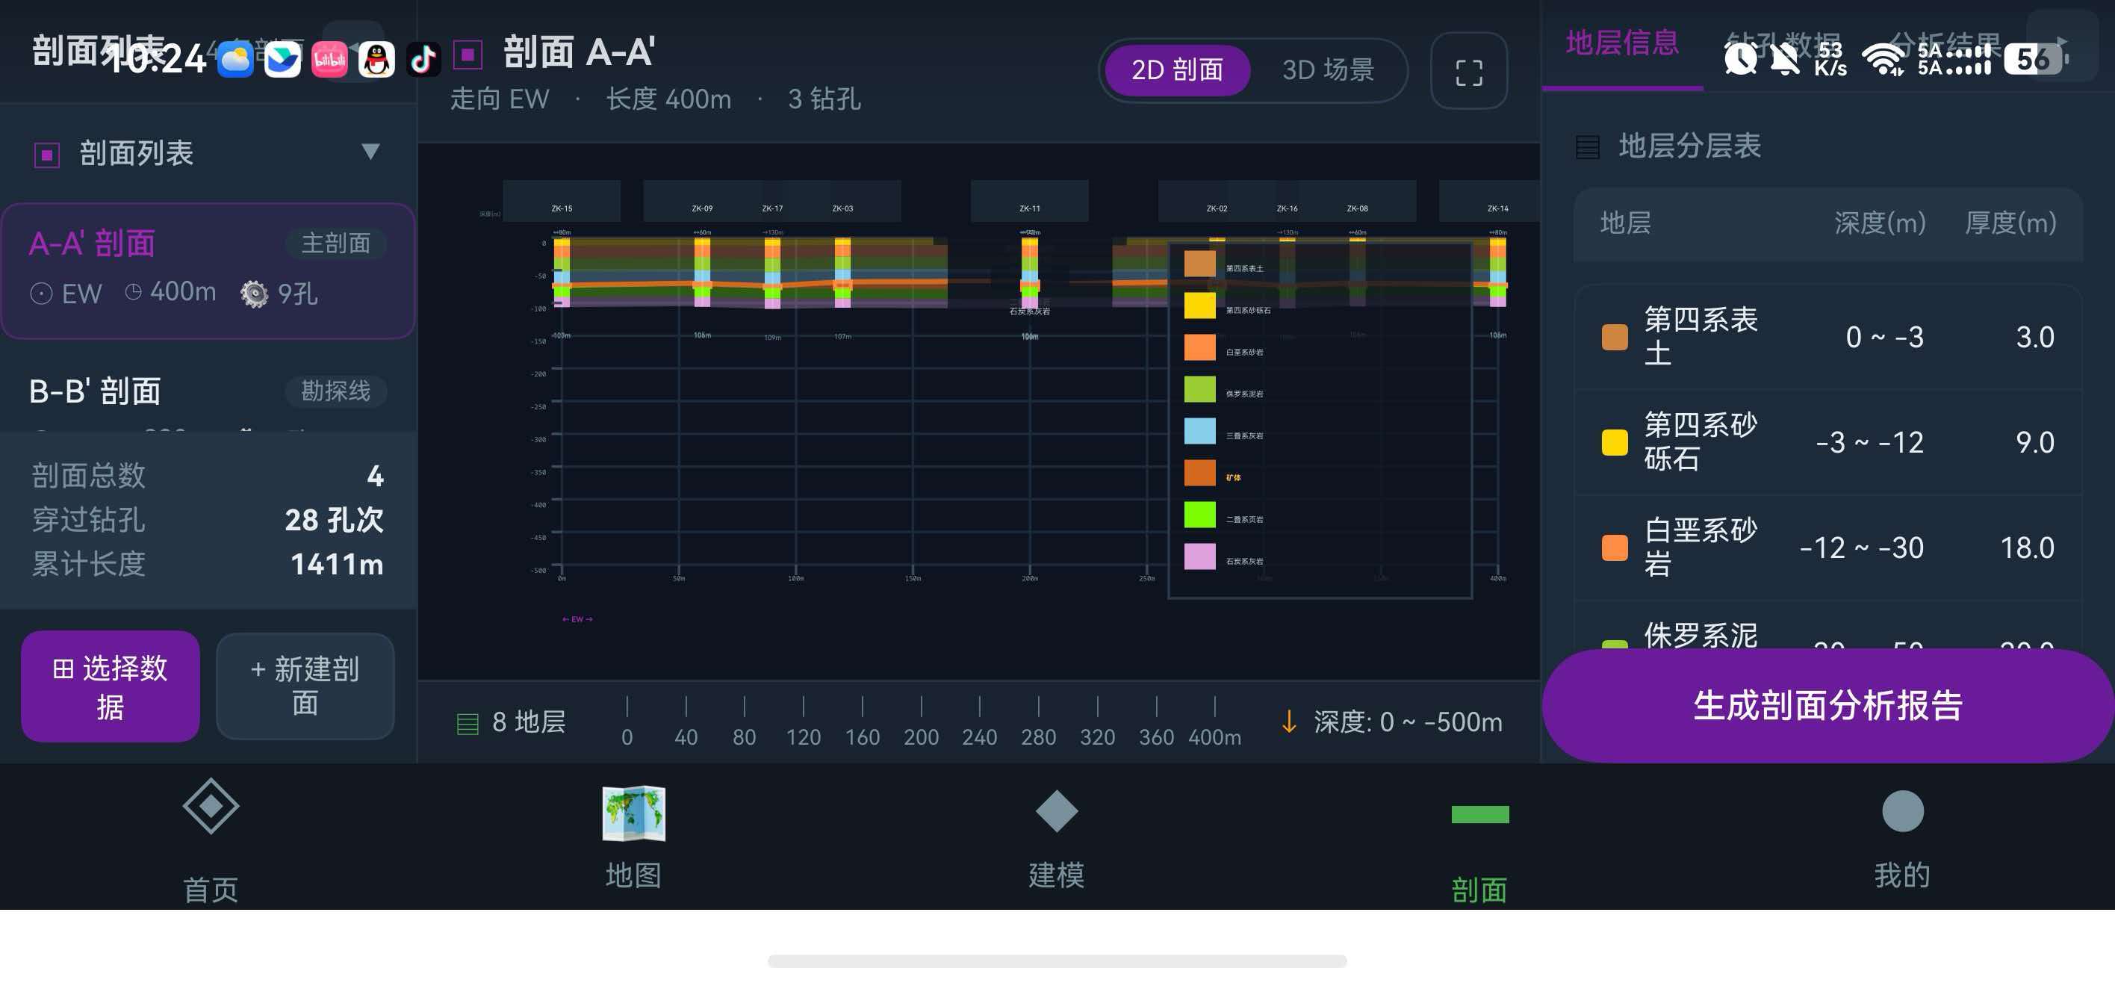This screenshot has height=983, width=2115.
Task: Select borehole label ZK-15
Action: 562,208
